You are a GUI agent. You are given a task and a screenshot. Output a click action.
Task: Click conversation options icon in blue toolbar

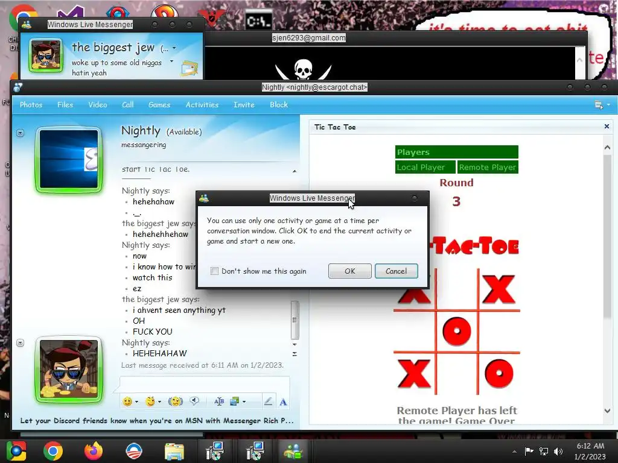(599, 105)
